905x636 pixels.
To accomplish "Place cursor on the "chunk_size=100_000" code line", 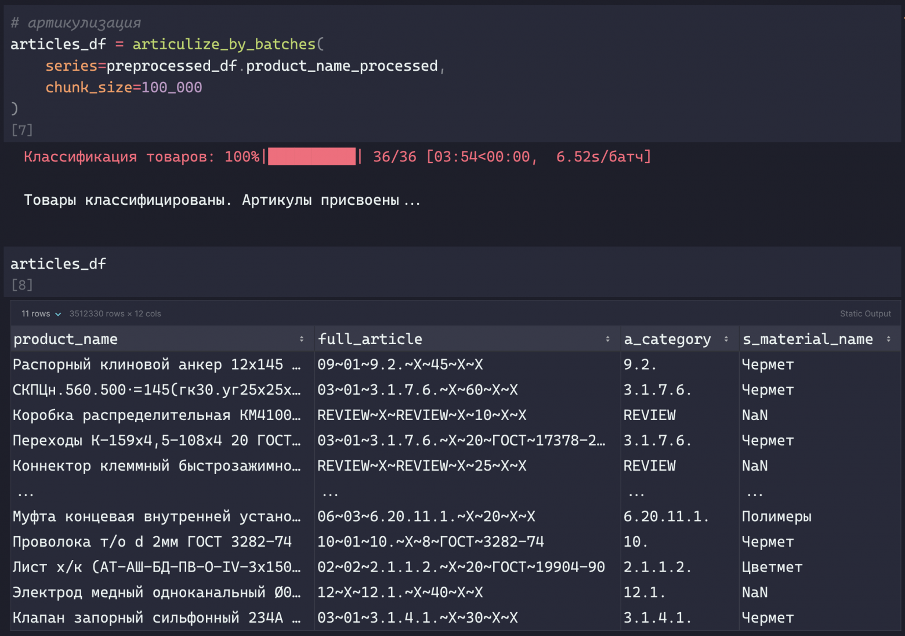I will click(124, 88).
